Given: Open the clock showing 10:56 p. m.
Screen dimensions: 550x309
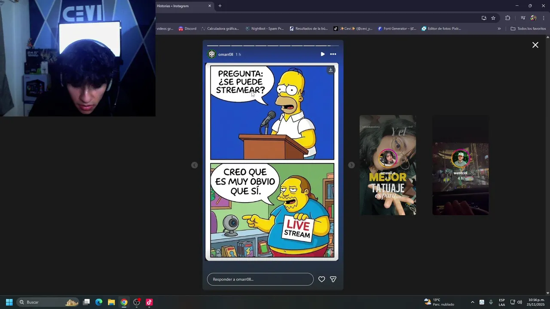Looking at the screenshot, I should (536, 302).
